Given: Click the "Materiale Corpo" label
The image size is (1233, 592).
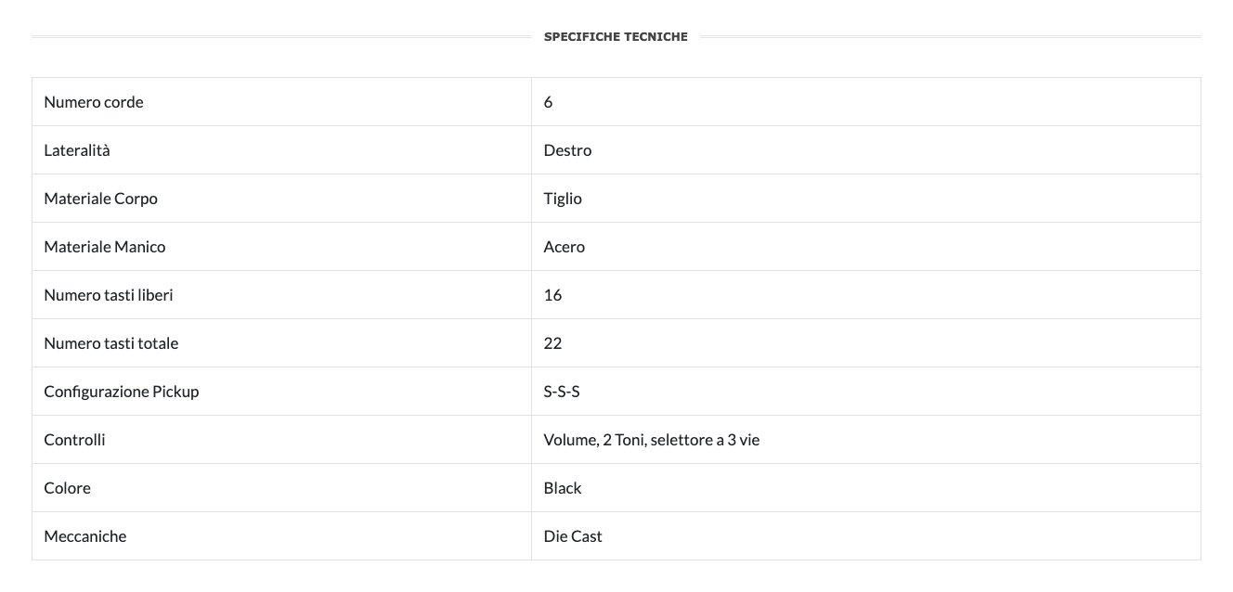Looking at the screenshot, I should [100, 199].
